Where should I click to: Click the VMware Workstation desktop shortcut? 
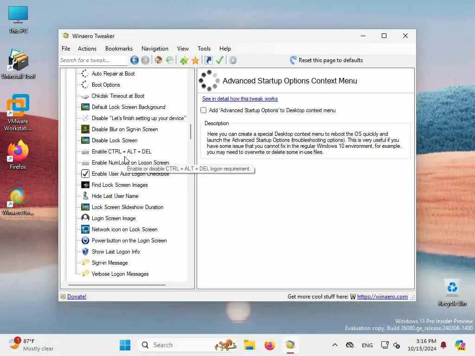(18, 112)
